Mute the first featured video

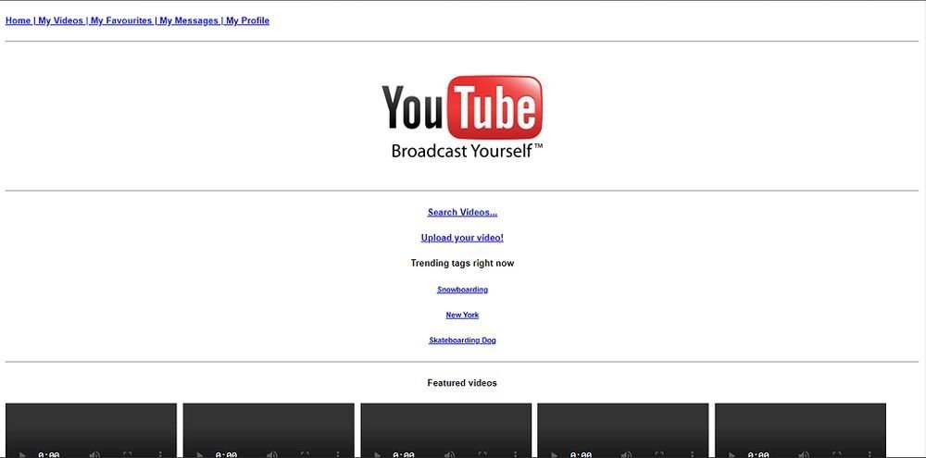click(x=94, y=455)
